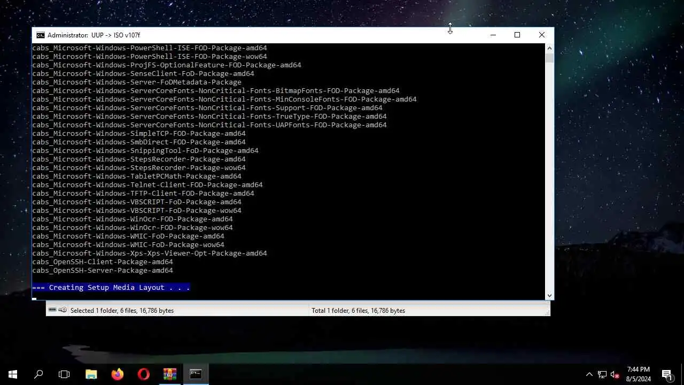The width and height of the screenshot is (684, 385).
Task: Click the line 'Creating Setup Media Layout'
Action: [111, 288]
